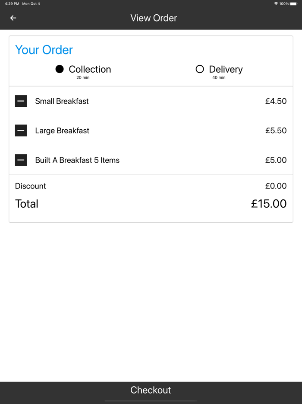Click the Wi-Fi status icon
This screenshot has height=404, width=302.
pos(276,3)
